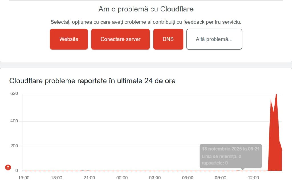Click the 03:00 time axis label
This screenshot has height=188, width=292.
click(x=155, y=177)
